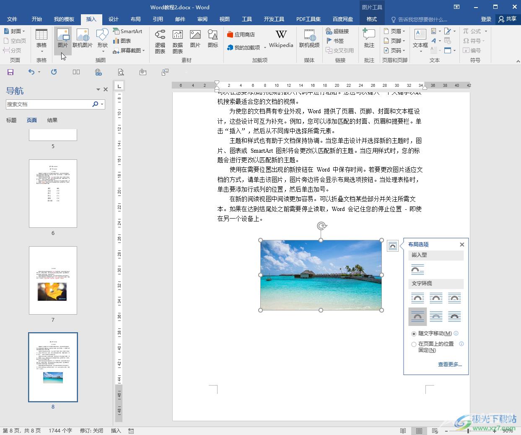Image resolution: width=521 pixels, height=435 pixels.
Task: Click the 登录 sign in button
Action: click(x=486, y=19)
